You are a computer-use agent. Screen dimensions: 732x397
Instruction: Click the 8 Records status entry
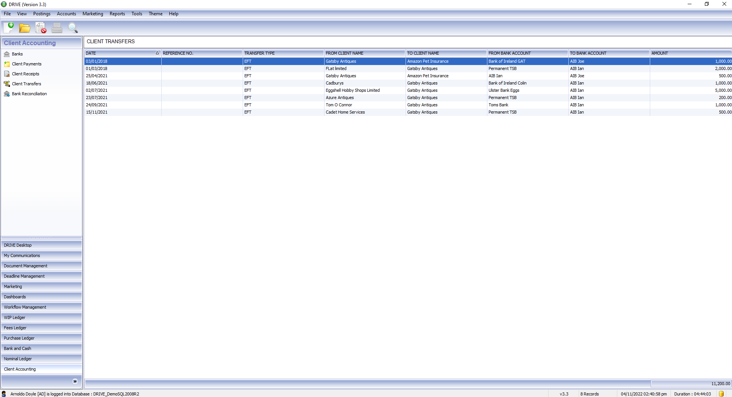[589, 394]
